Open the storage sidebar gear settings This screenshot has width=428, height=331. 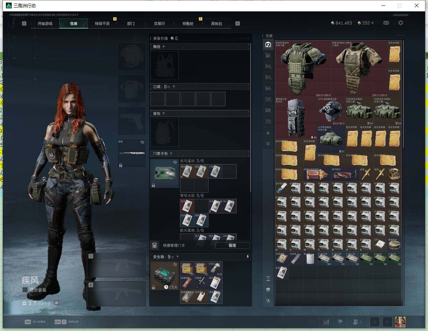(268, 143)
